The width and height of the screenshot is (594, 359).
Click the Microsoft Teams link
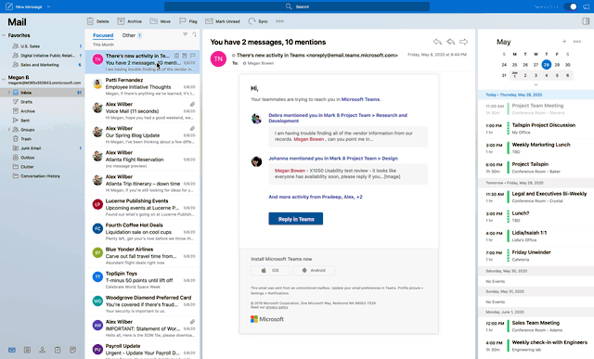(361, 99)
